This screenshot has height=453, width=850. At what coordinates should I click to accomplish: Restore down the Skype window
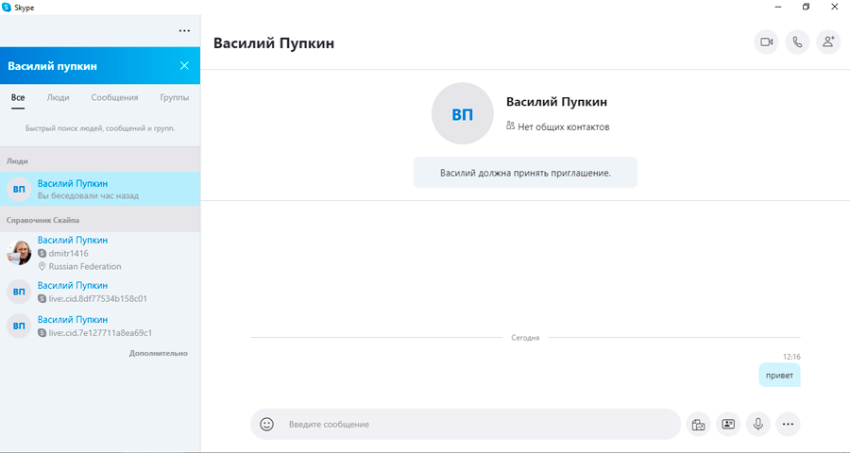pos(807,7)
